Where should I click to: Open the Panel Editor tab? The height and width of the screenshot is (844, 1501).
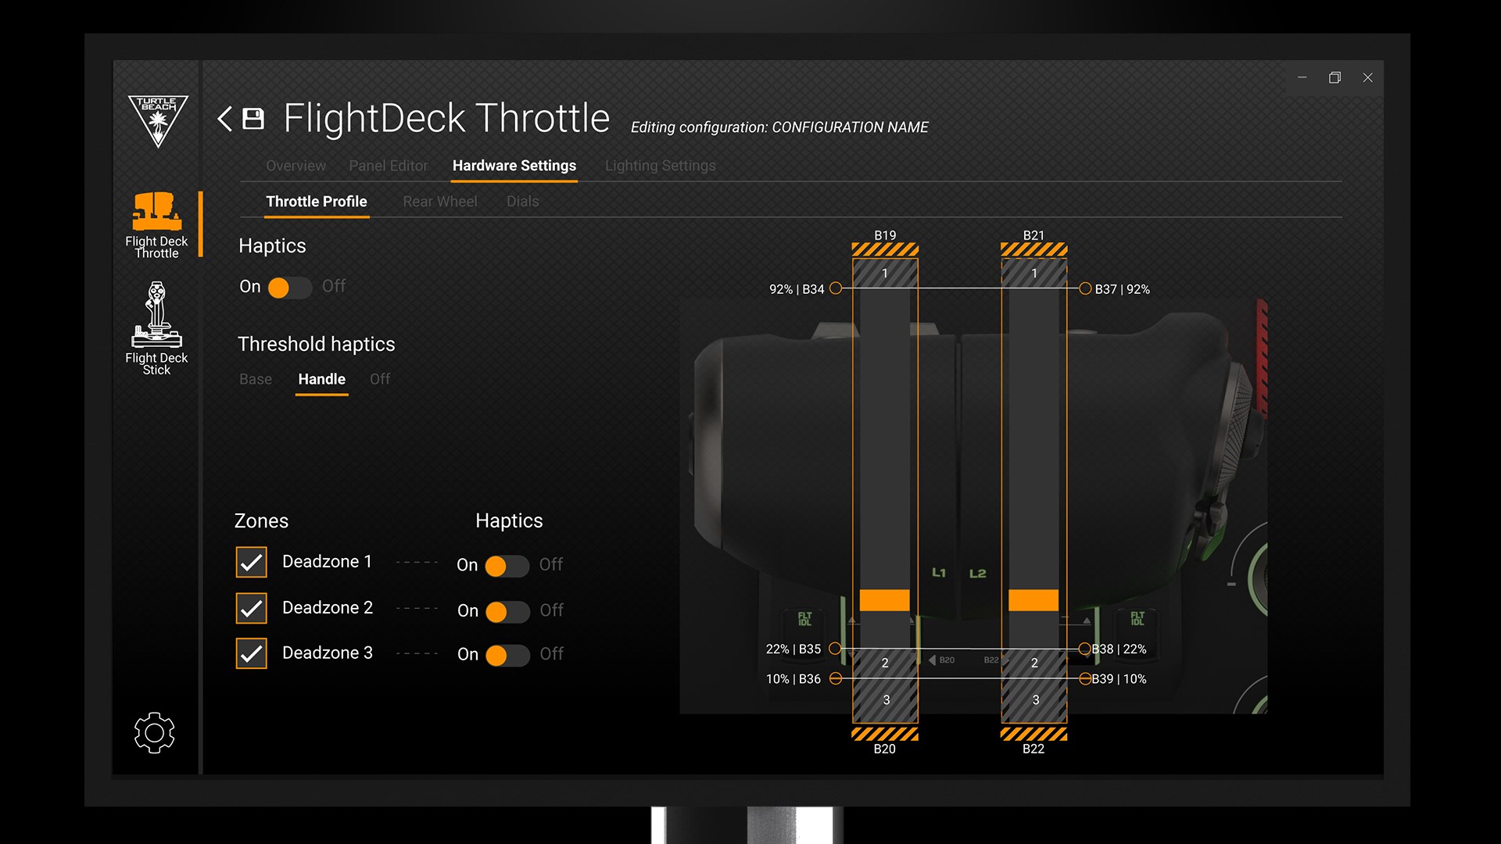point(389,166)
